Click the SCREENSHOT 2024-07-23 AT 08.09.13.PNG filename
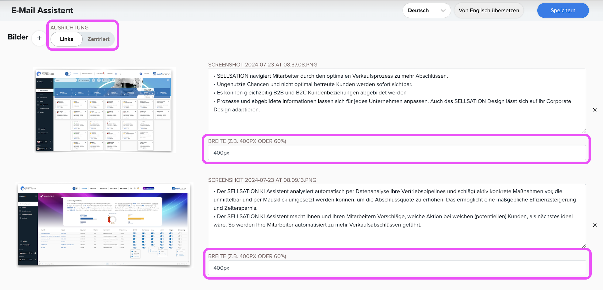This screenshot has height=290, width=603. (x=262, y=180)
